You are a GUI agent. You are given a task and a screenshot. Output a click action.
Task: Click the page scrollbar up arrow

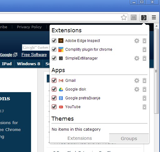(x=157, y=26)
